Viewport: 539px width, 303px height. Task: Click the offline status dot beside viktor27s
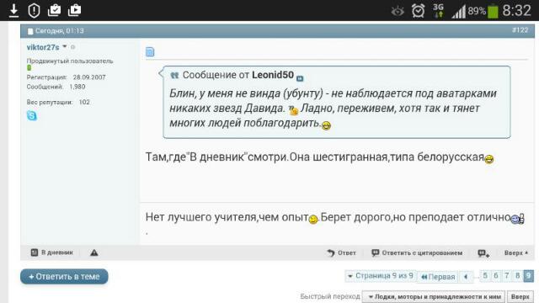click(73, 47)
